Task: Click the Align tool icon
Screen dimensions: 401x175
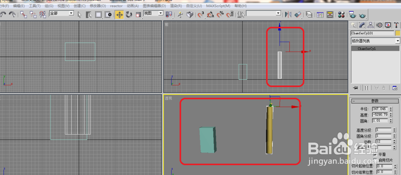Action: (298, 14)
